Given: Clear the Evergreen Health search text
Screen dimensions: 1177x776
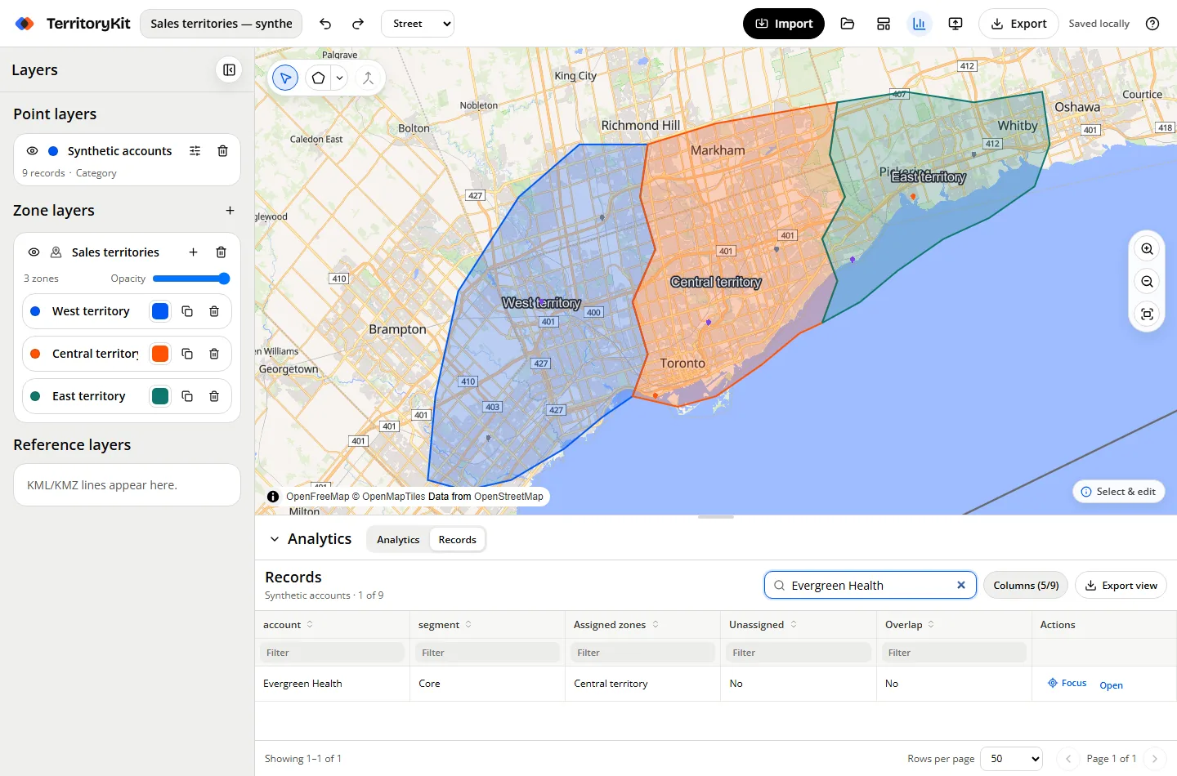Looking at the screenshot, I should 961,585.
